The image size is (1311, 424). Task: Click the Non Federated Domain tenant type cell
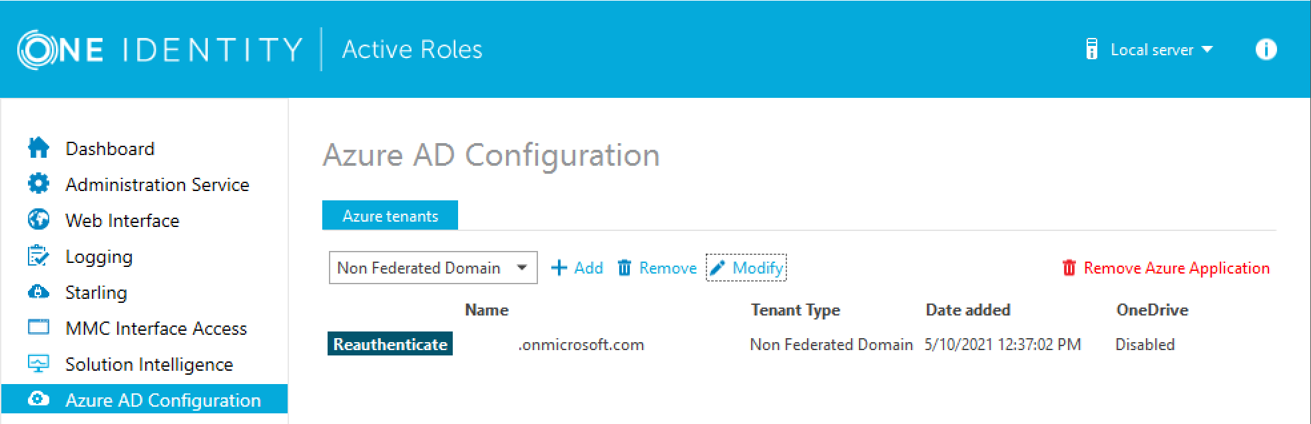tap(832, 345)
